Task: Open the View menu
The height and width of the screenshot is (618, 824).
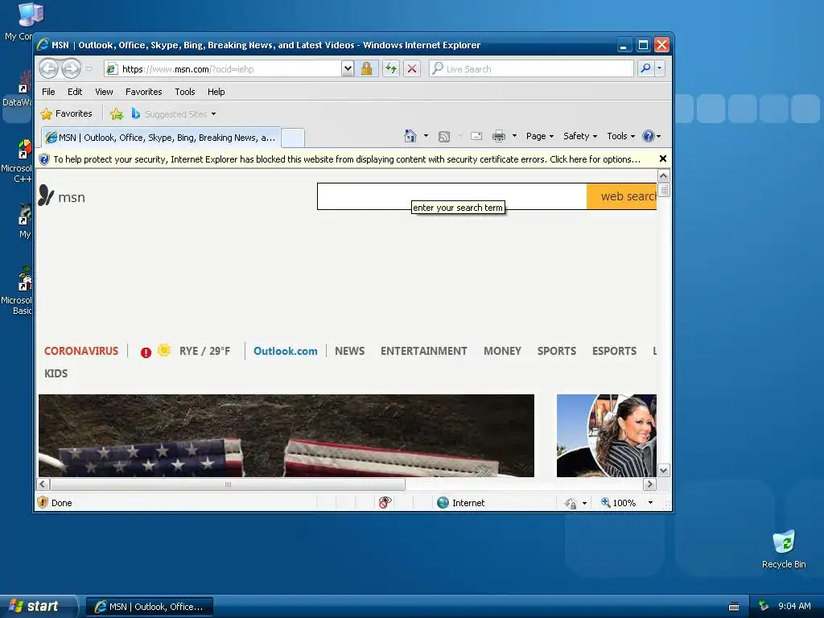Action: (x=104, y=92)
